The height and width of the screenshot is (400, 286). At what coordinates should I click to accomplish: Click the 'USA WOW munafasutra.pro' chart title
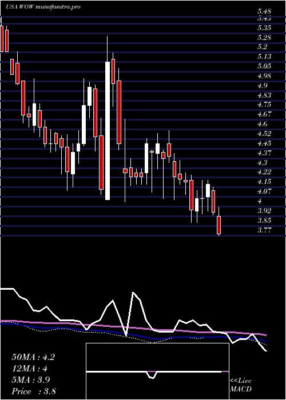(43, 7)
